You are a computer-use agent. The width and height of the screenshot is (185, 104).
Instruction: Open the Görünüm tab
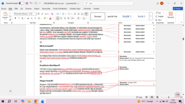pyautogui.click(x=87, y=9)
